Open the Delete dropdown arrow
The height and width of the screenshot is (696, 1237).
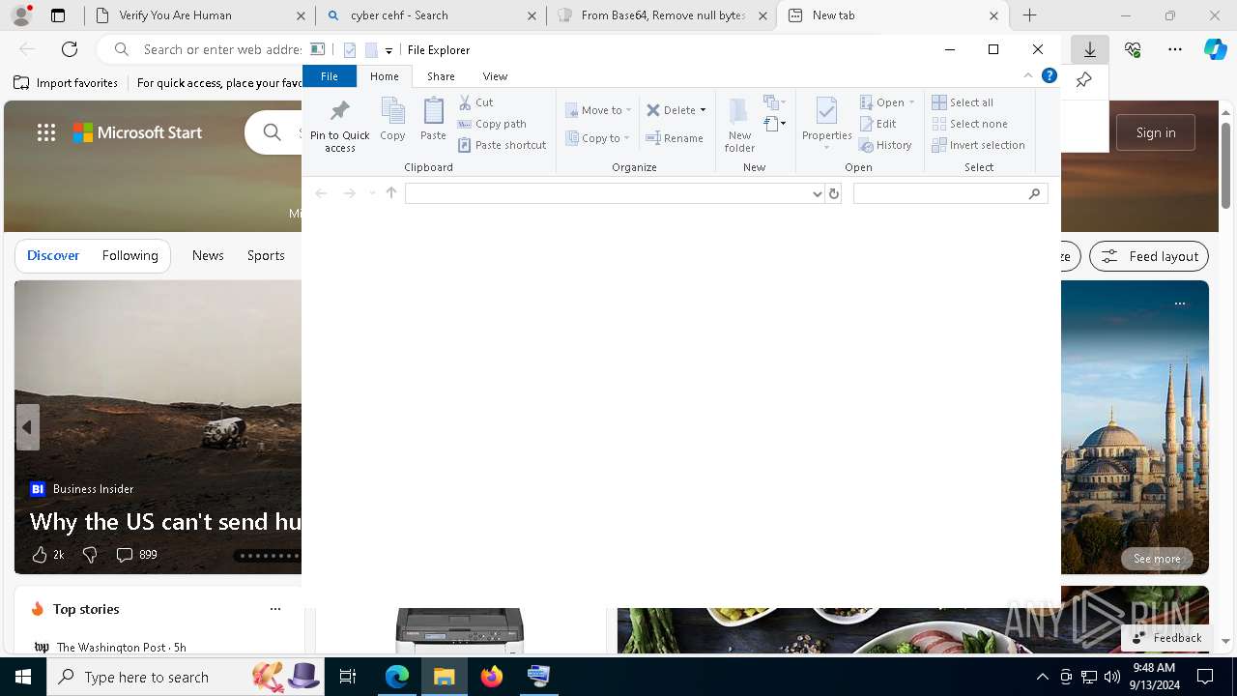click(703, 110)
